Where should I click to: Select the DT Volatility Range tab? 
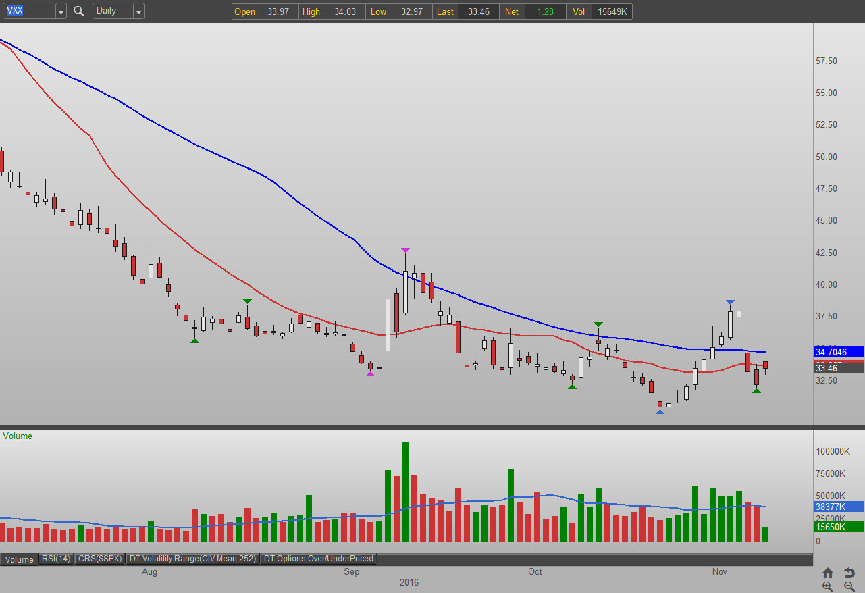click(x=192, y=559)
